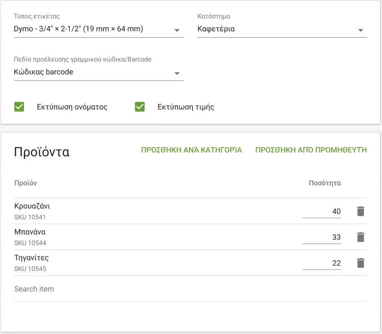The image size is (382, 334).
Task: Click the Προϊόν column header
Action: pyautogui.click(x=25, y=183)
